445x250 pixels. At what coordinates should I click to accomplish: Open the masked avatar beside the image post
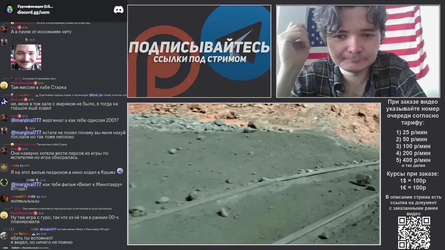pos(4,42)
